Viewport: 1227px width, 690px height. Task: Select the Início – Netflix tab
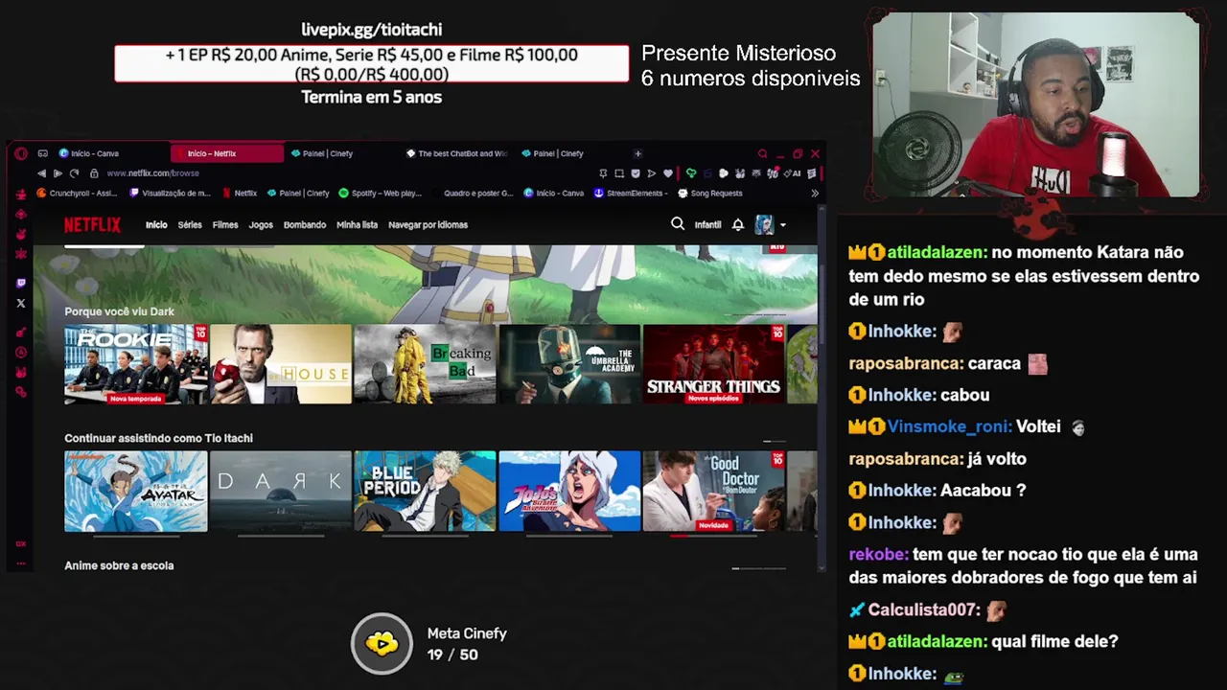[227, 153]
